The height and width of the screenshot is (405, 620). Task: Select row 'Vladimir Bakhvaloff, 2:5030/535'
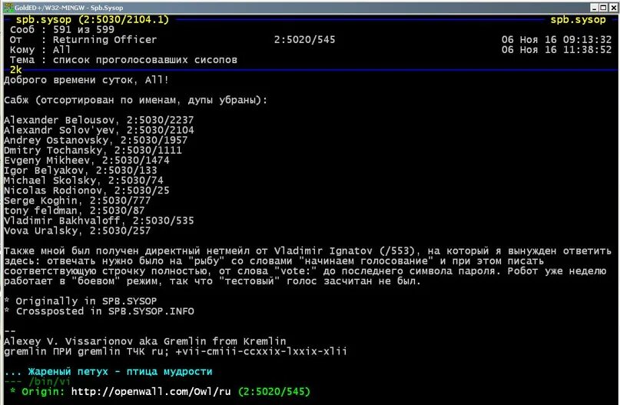(x=99, y=221)
